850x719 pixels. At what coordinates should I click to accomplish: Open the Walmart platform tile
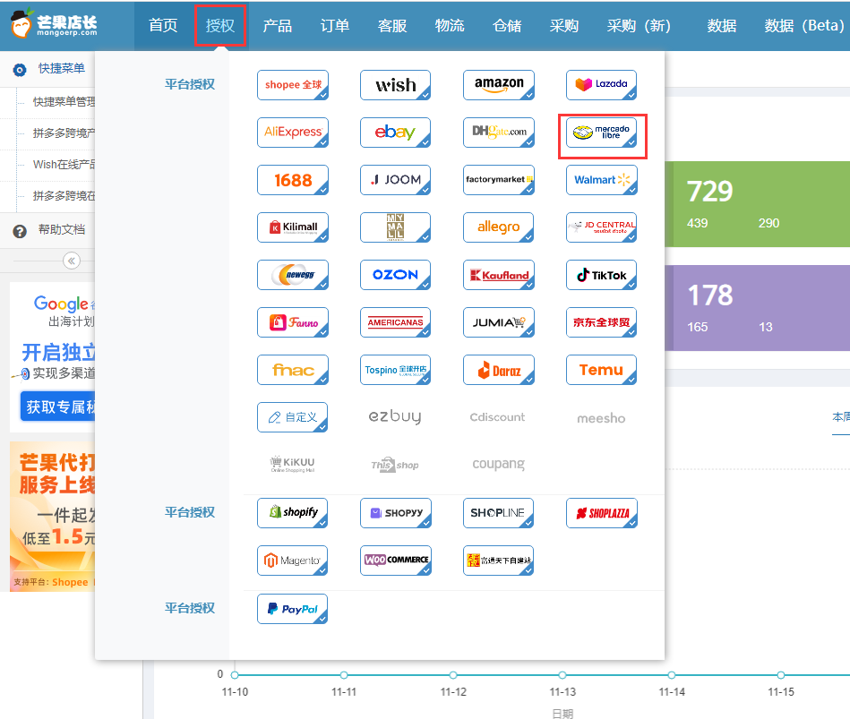pos(601,180)
